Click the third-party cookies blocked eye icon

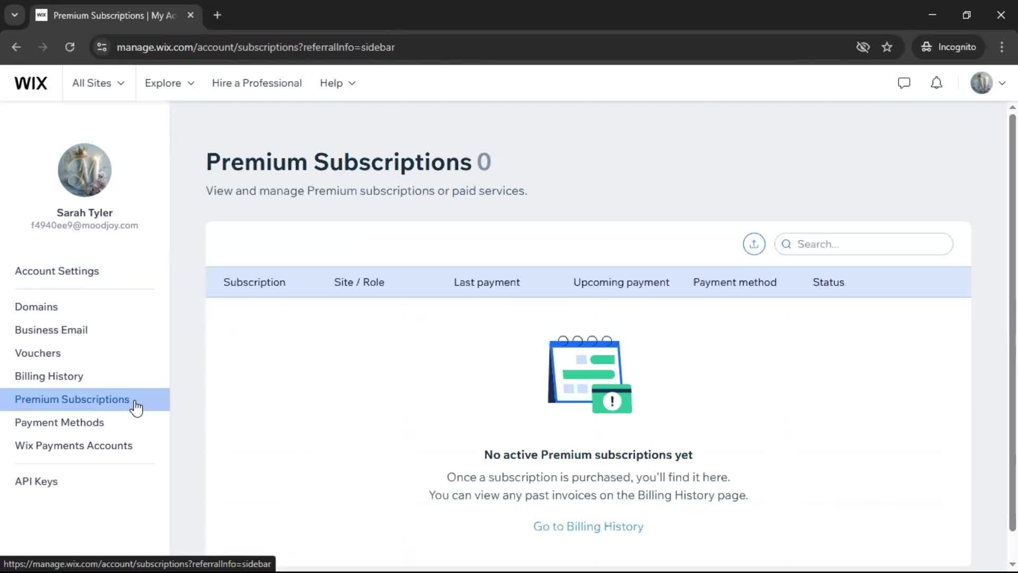tap(863, 47)
